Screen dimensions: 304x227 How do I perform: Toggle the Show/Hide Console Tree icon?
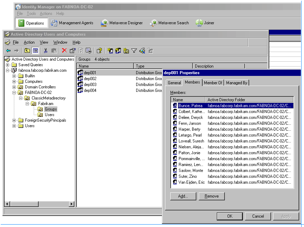(35, 51)
